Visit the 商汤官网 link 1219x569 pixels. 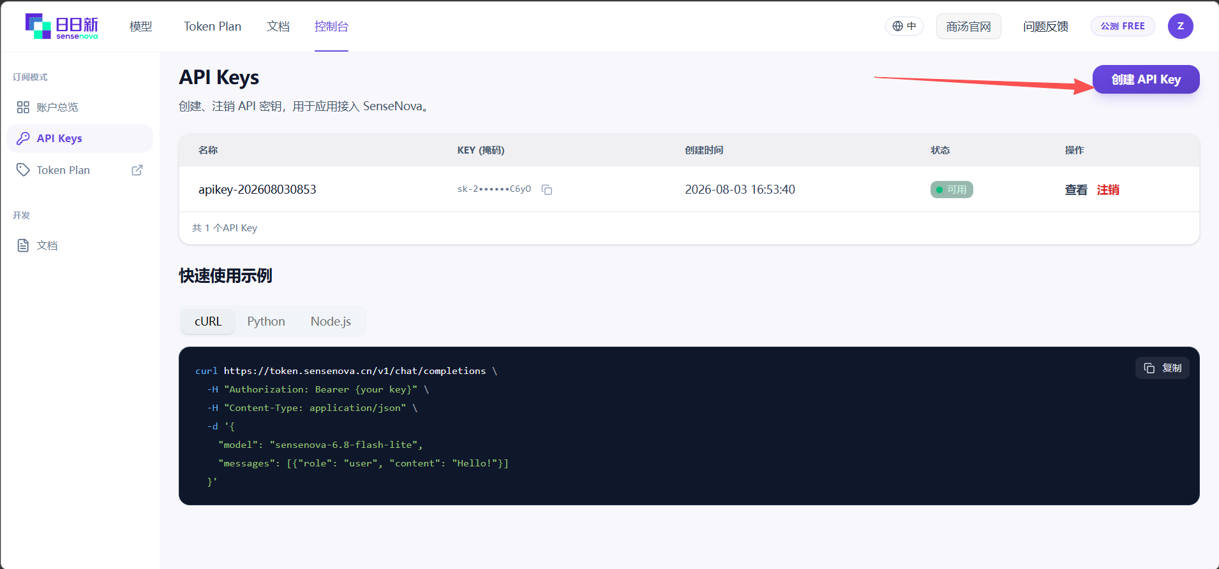click(968, 26)
